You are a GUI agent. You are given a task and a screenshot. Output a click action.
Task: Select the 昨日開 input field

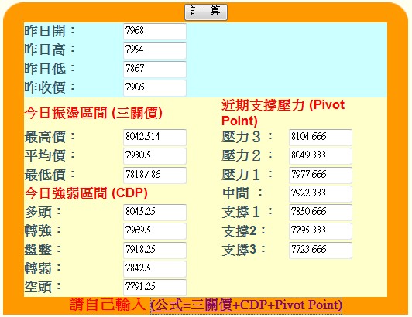155,32
